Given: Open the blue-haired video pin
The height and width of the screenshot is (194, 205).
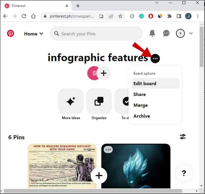Looking at the screenshot, I should (x=136, y=166).
